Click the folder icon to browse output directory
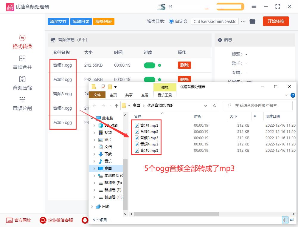This screenshot has width=298, height=227. [x=252, y=21]
